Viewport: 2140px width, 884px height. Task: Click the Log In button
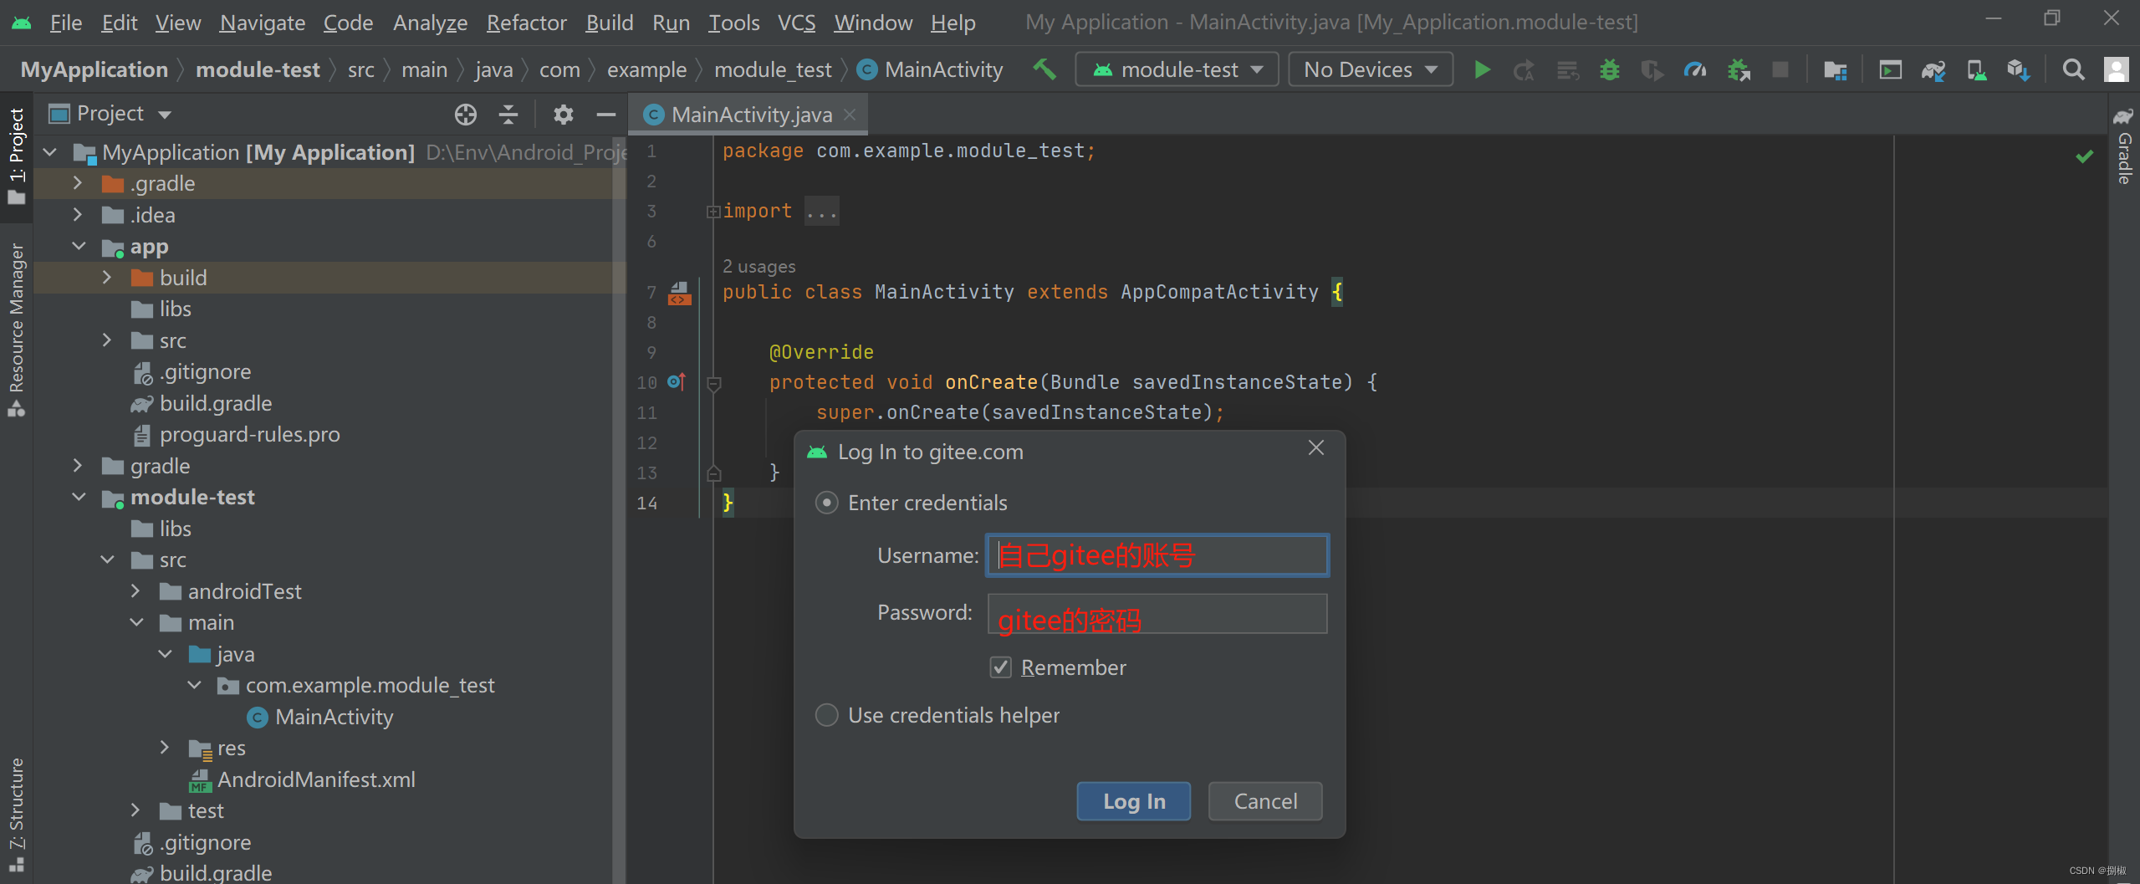1133,801
